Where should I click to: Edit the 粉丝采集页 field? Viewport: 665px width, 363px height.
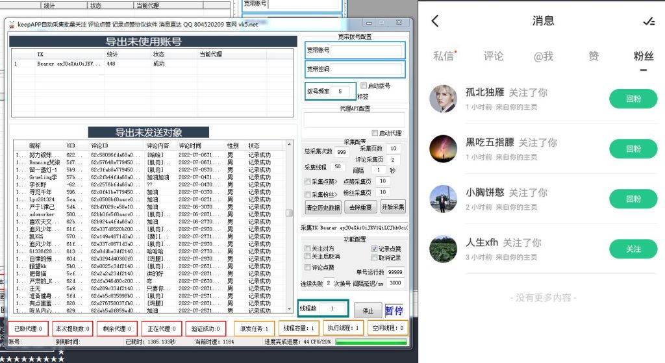point(383,192)
